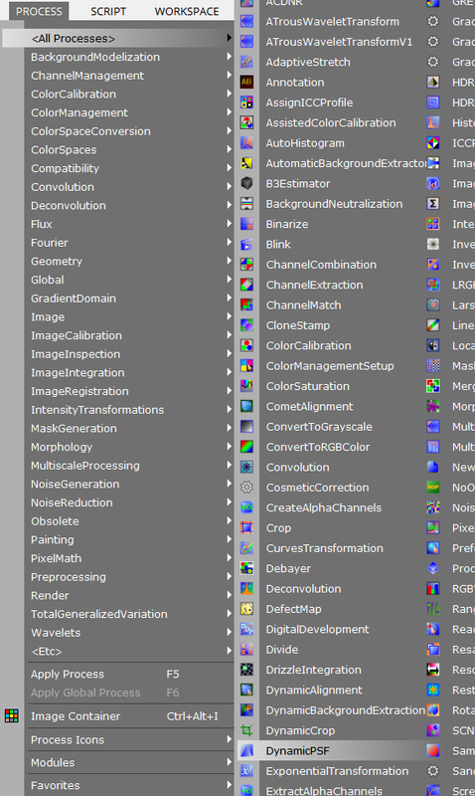Click the B3Estimator cube icon
The image size is (475, 796).
[x=246, y=183]
